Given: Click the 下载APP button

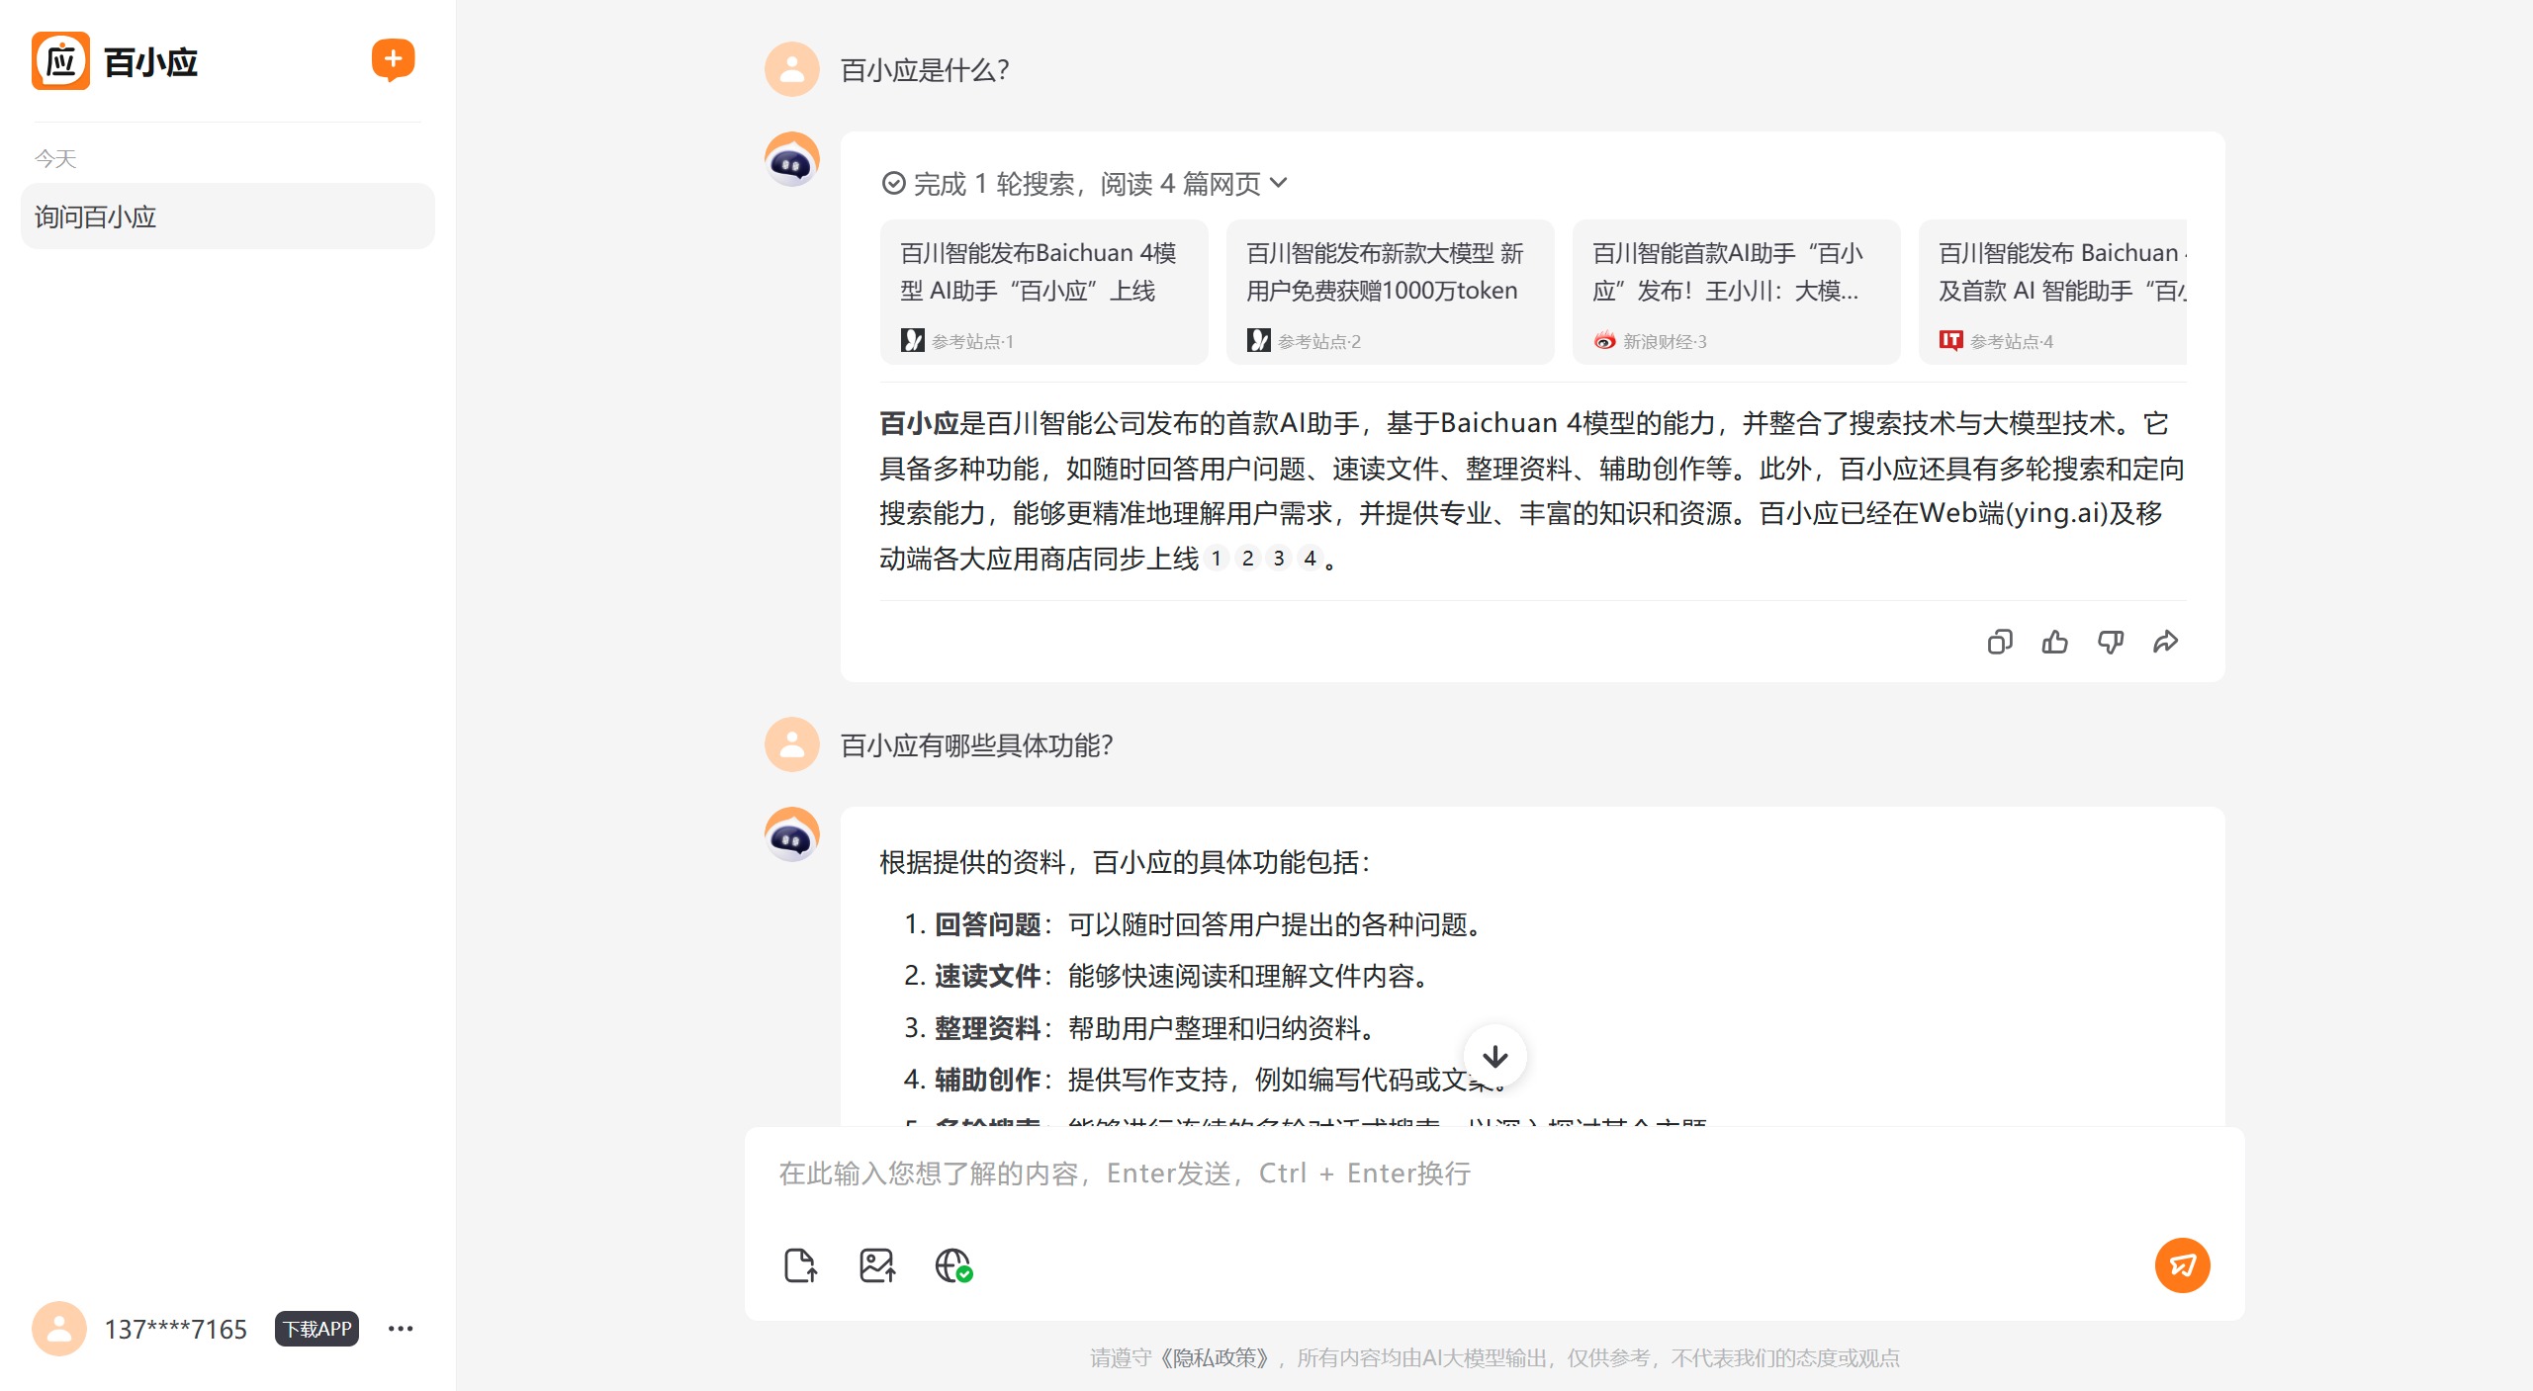Looking at the screenshot, I should pyautogui.click(x=316, y=1329).
